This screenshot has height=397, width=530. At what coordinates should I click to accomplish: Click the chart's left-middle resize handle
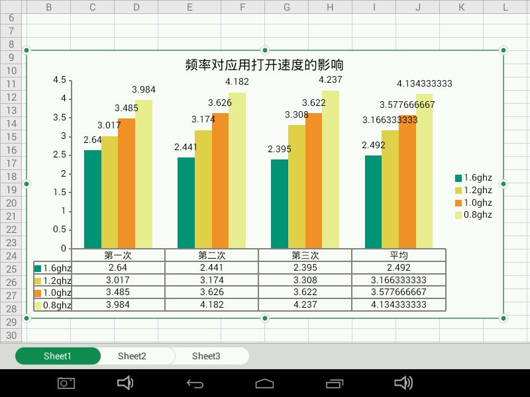[26, 184]
